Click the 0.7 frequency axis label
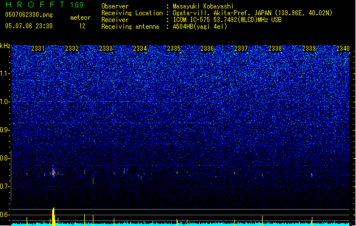The height and width of the screenshot is (226, 356). pos(5,186)
